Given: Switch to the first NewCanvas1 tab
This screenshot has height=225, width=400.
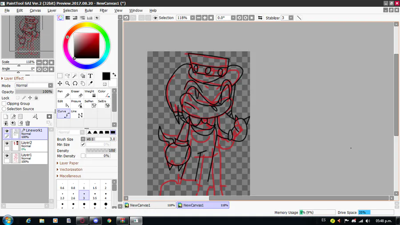Looking at the screenshot, I should point(150,205).
